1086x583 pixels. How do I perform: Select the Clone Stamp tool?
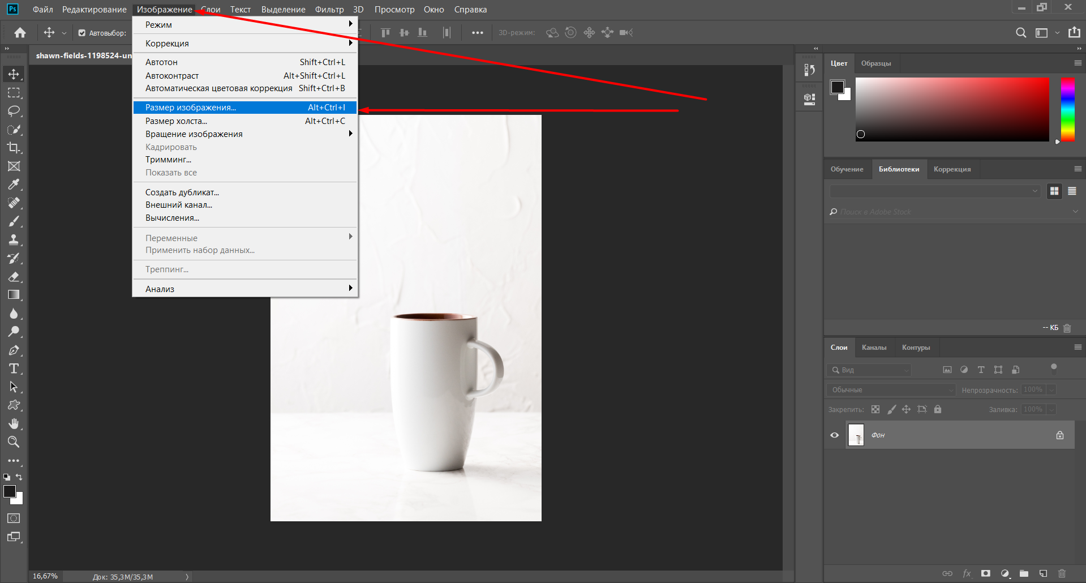[x=14, y=239]
